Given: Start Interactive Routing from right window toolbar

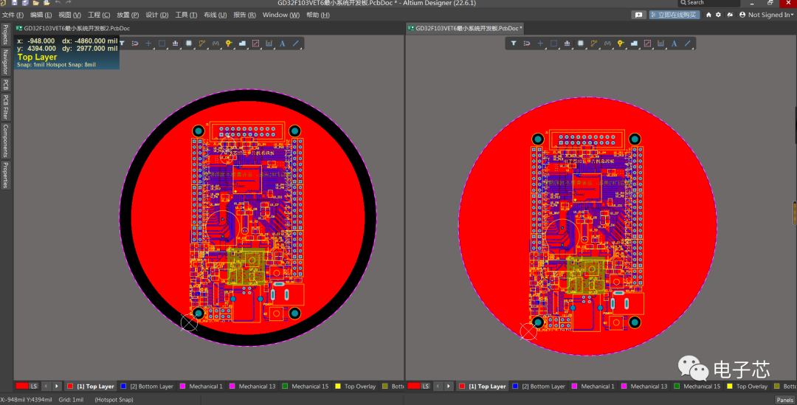Looking at the screenshot, I should 593,44.
